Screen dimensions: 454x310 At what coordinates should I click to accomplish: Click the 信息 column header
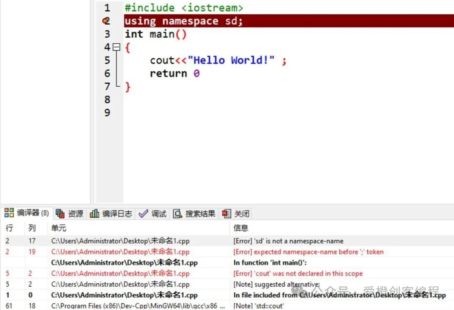point(241,228)
